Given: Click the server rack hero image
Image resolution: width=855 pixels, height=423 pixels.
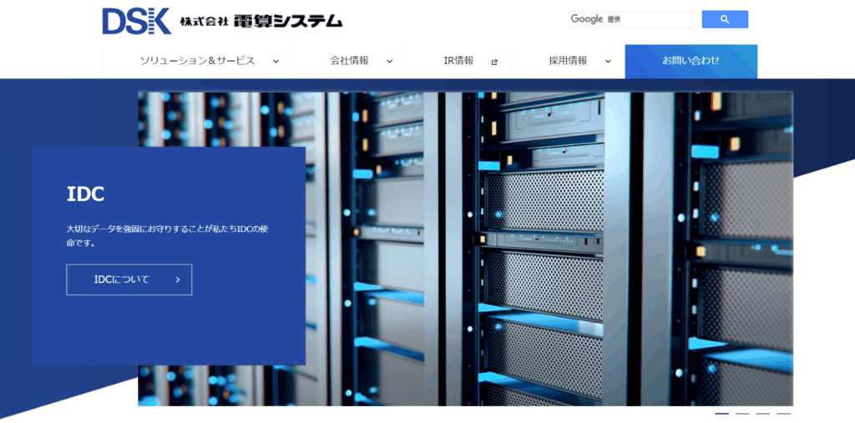Looking at the screenshot, I should [x=543, y=250].
